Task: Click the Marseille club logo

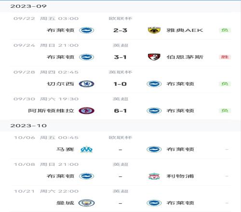Action: tap(86, 149)
